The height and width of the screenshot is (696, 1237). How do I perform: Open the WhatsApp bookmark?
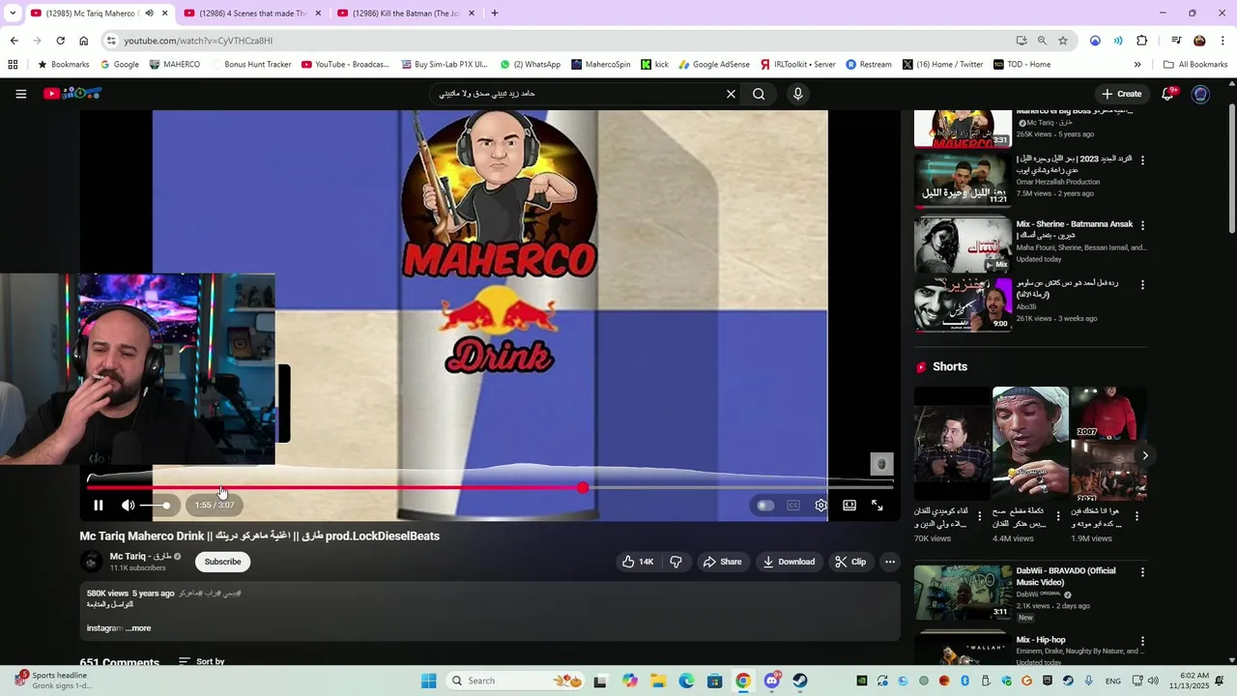tap(530, 65)
